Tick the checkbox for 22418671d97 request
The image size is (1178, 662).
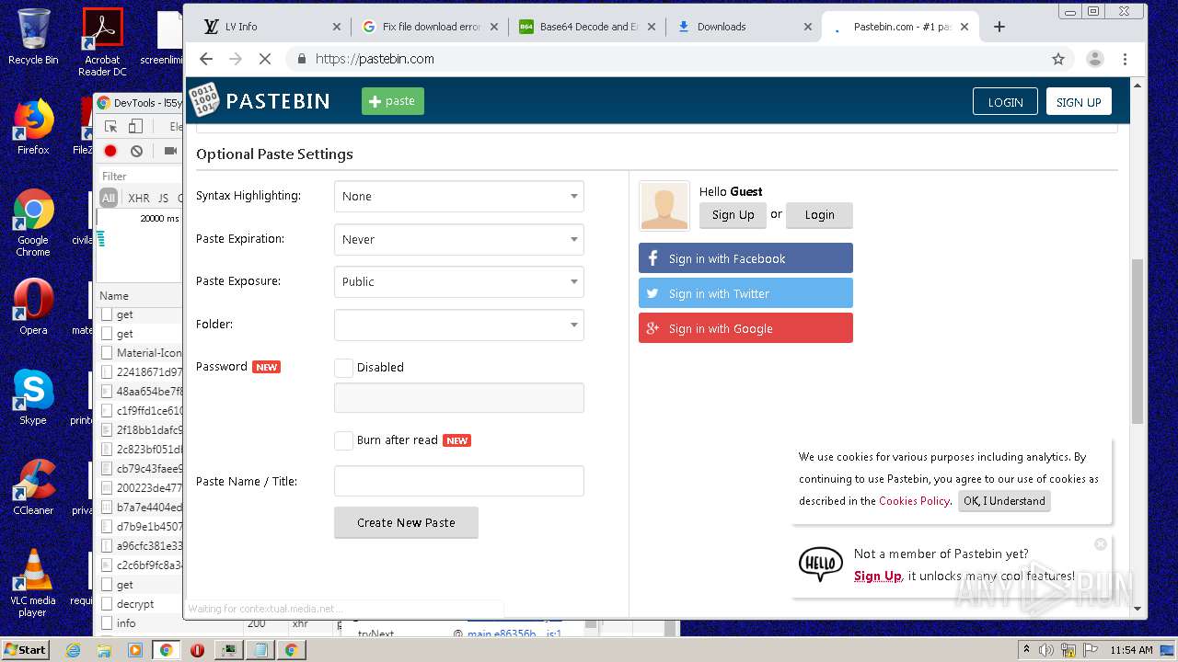pyautogui.click(x=107, y=372)
